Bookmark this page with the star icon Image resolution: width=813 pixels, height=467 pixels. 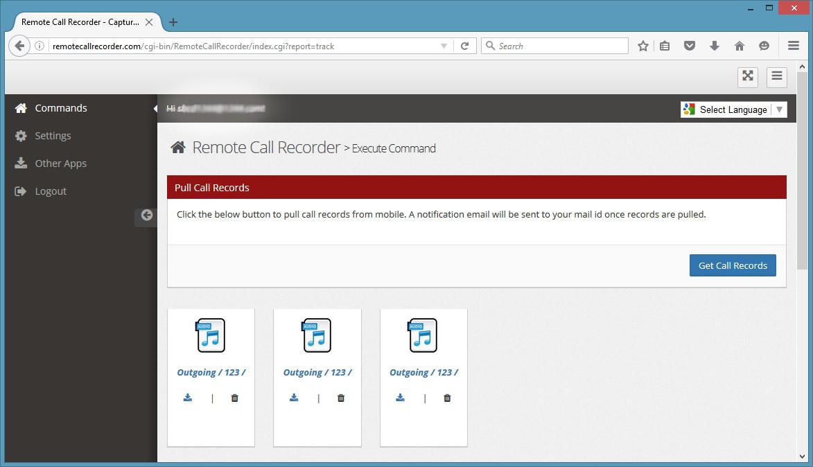tap(643, 46)
